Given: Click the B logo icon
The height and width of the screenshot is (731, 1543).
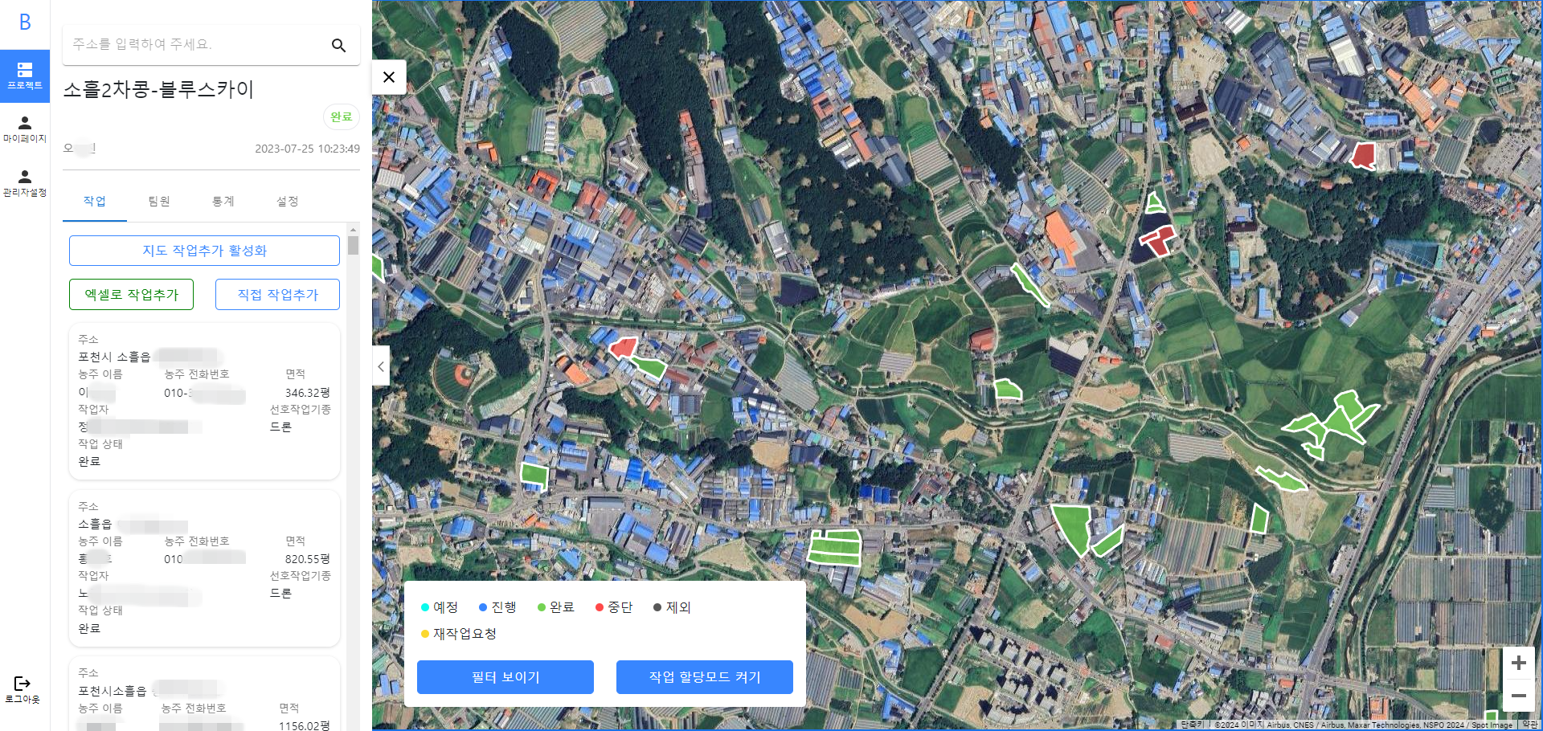Looking at the screenshot, I should (x=25, y=22).
